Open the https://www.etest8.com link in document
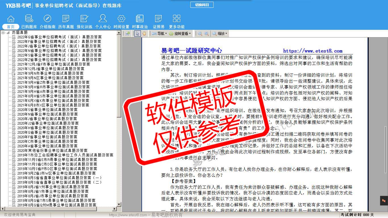 coord(313,51)
